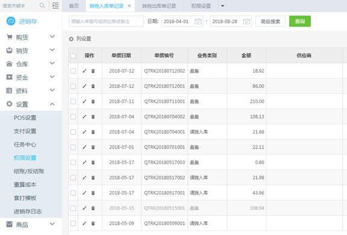The image size is (347, 235).
Task: Open calendar for start date 2018-04-01
Action: click(198, 22)
